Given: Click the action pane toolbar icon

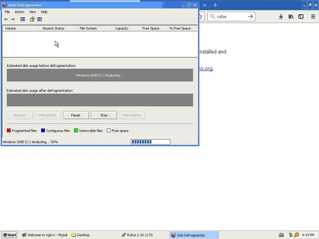Looking at the screenshot, I should 40,19.
